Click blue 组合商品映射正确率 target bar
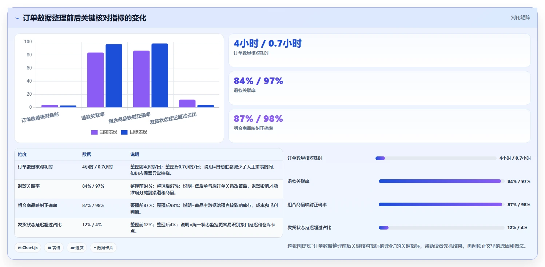 [160, 75]
